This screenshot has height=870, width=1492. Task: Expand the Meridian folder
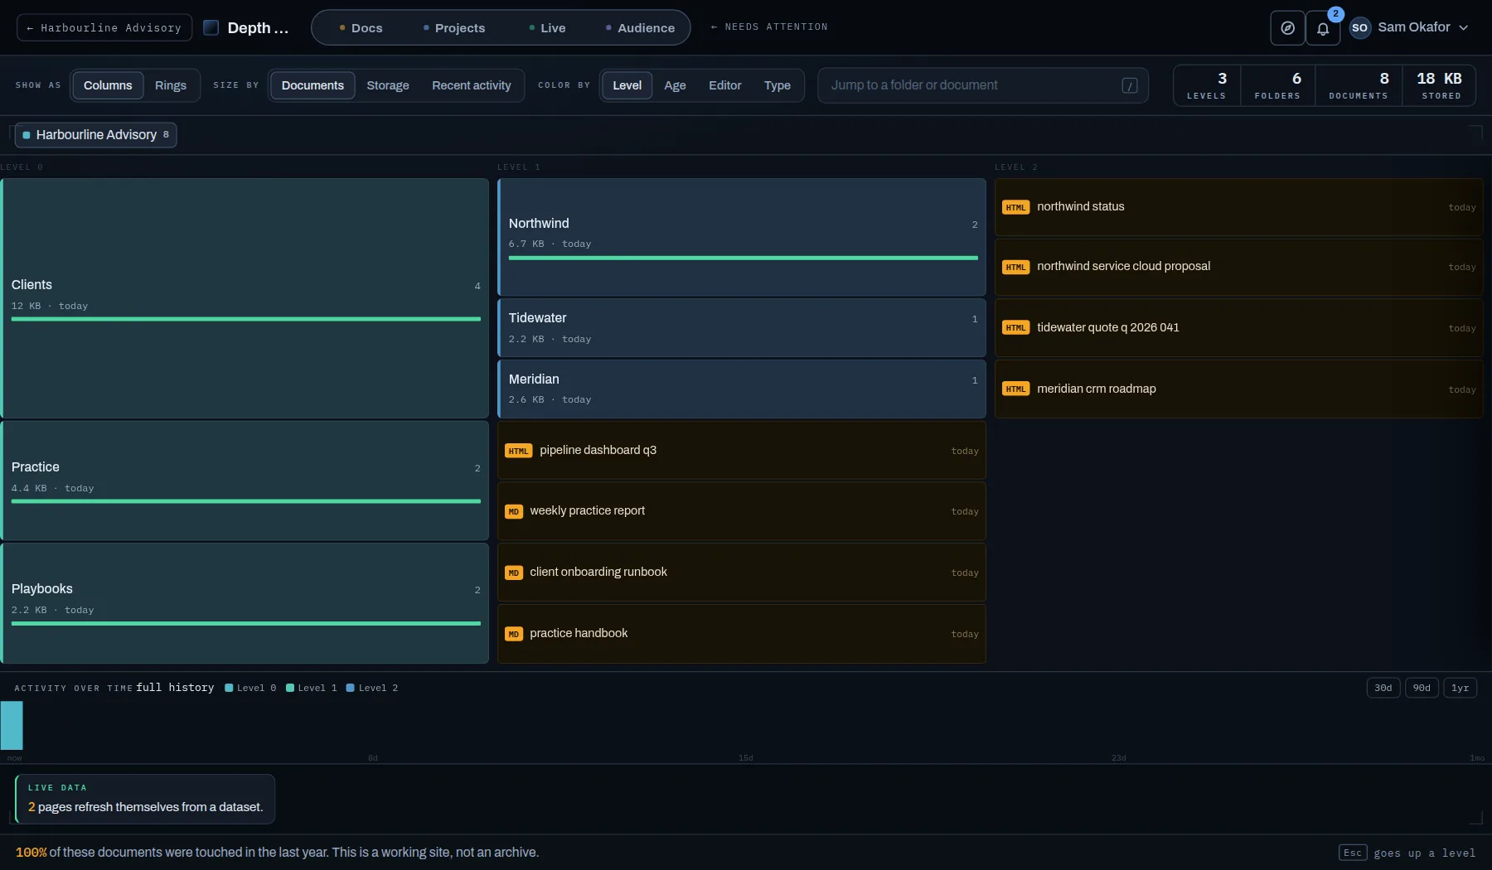[x=742, y=389]
